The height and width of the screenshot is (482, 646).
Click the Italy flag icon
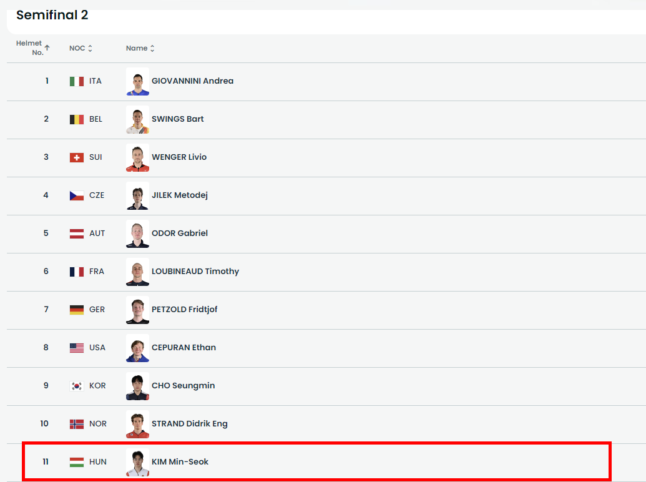pos(76,81)
